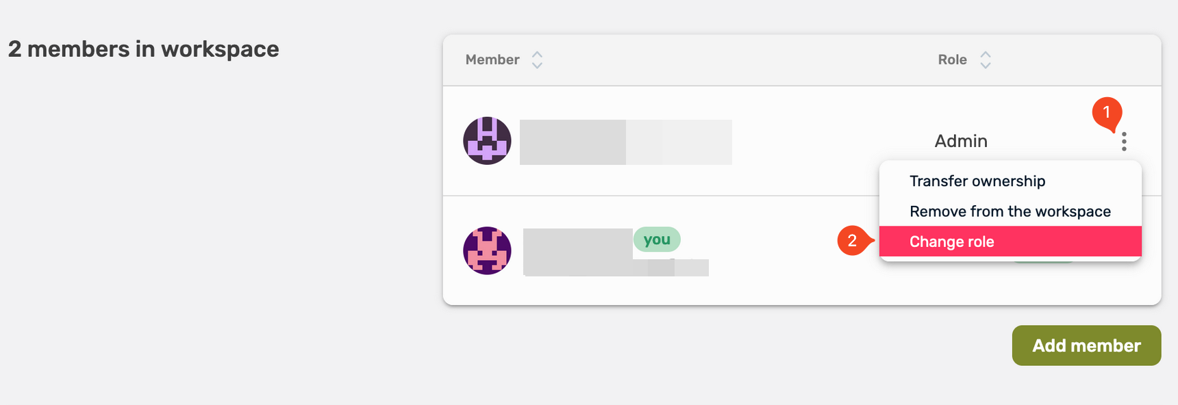Viewport: 1178px width, 405px height.
Task: Click the 'Add member' button
Action: coord(1086,345)
